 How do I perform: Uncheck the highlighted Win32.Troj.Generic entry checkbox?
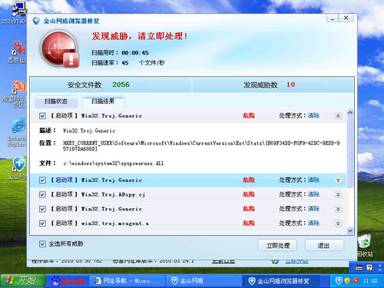42,180
